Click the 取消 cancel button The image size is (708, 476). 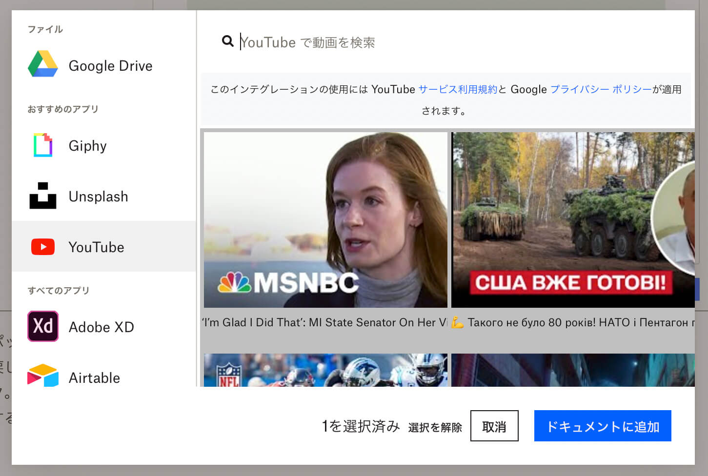[x=494, y=426]
